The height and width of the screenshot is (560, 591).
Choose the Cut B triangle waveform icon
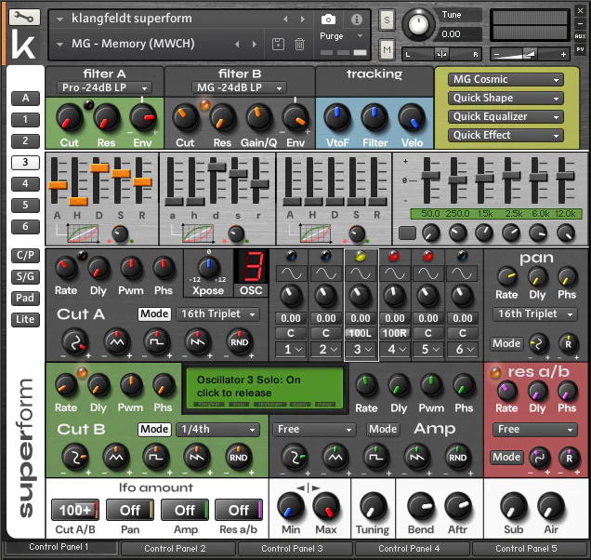pos(115,457)
